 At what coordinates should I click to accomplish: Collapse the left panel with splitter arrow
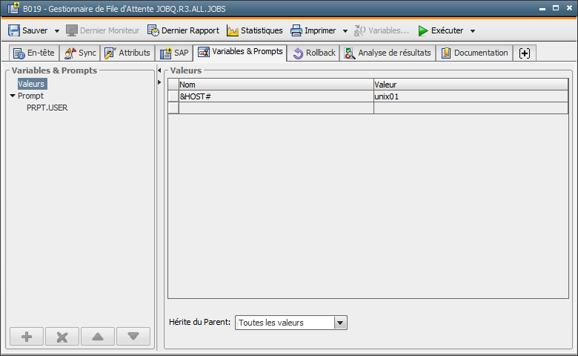coord(160,70)
